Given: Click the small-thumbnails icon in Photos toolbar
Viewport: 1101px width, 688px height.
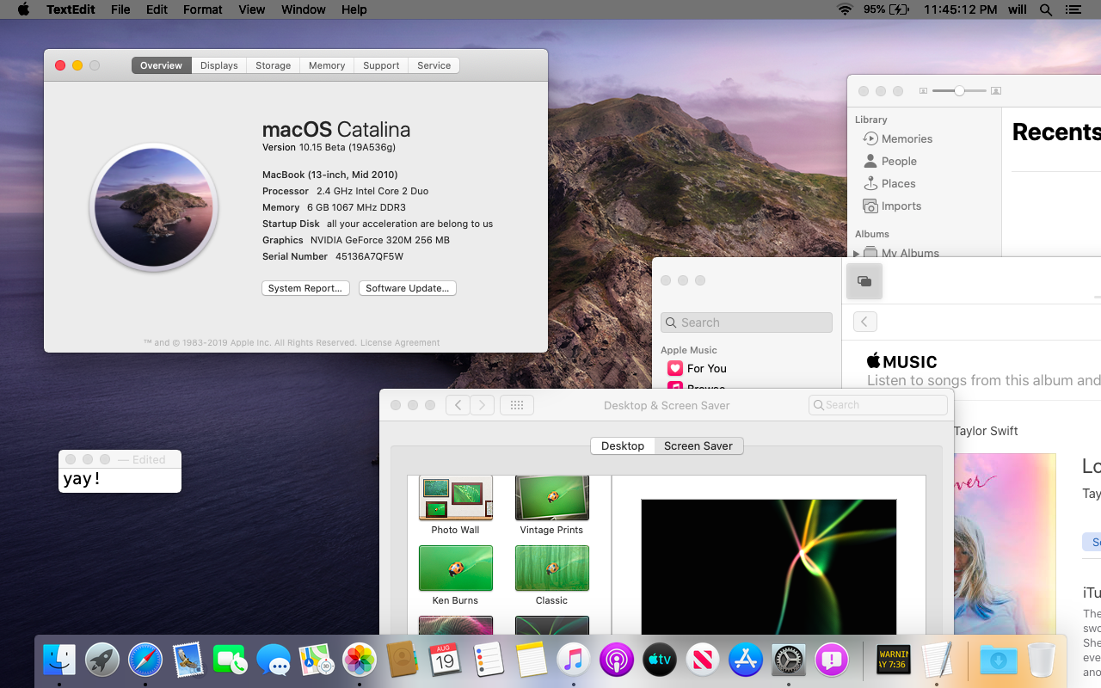Looking at the screenshot, I should coord(923,90).
